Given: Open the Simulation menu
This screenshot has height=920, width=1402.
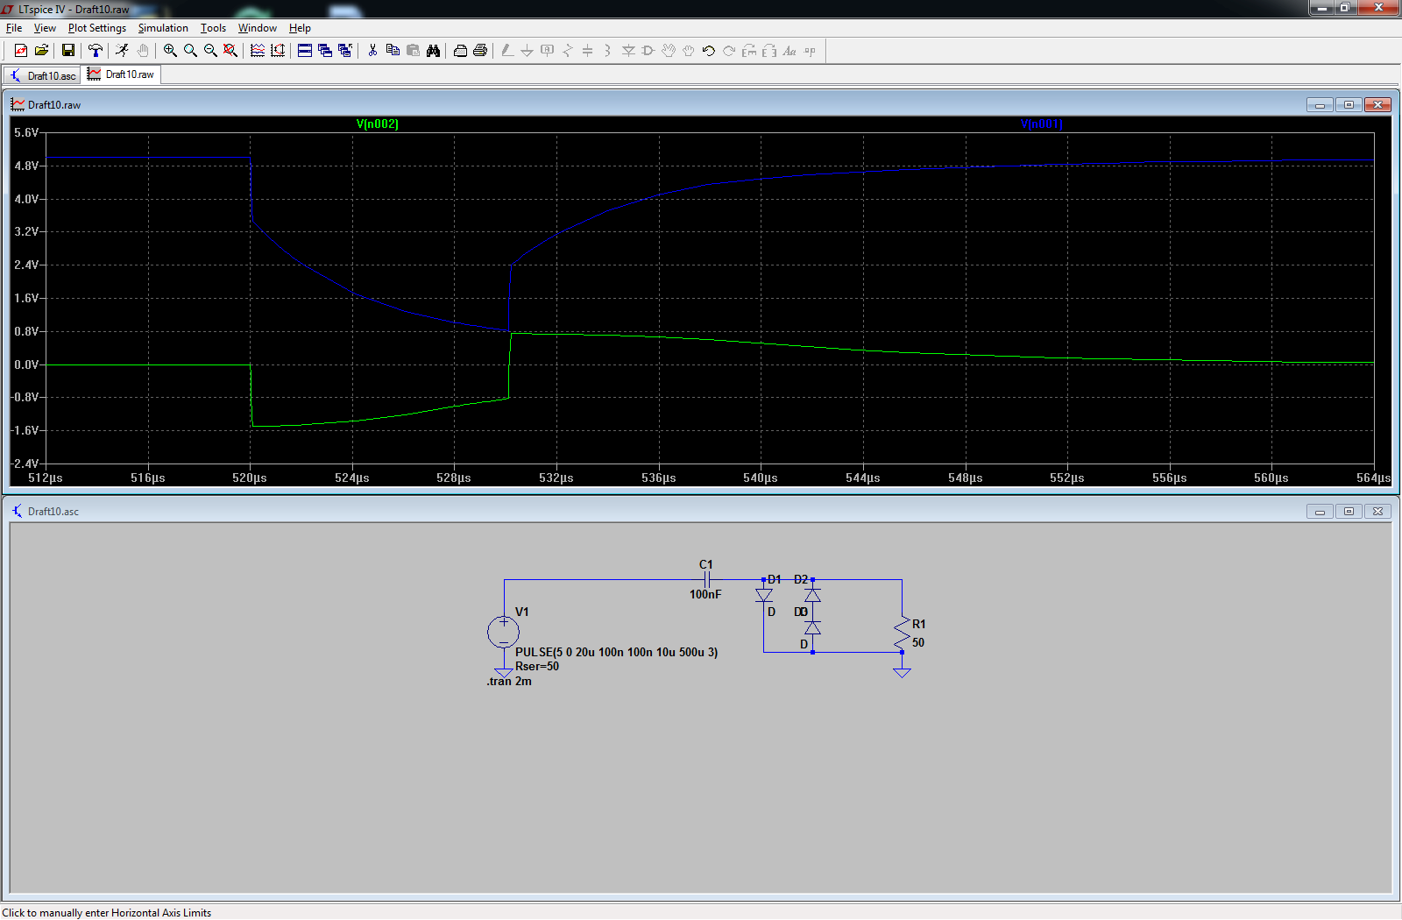Looking at the screenshot, I should [163, 28].
